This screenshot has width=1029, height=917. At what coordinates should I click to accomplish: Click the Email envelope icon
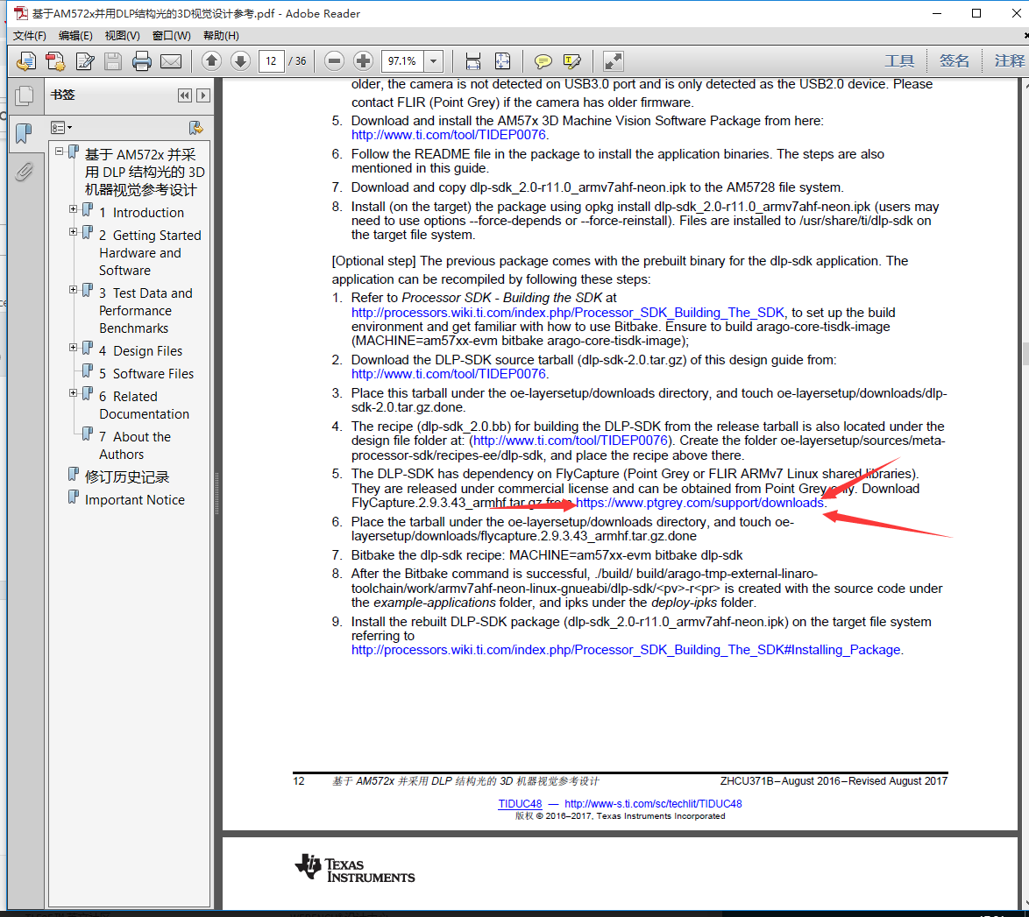point(171,61)
